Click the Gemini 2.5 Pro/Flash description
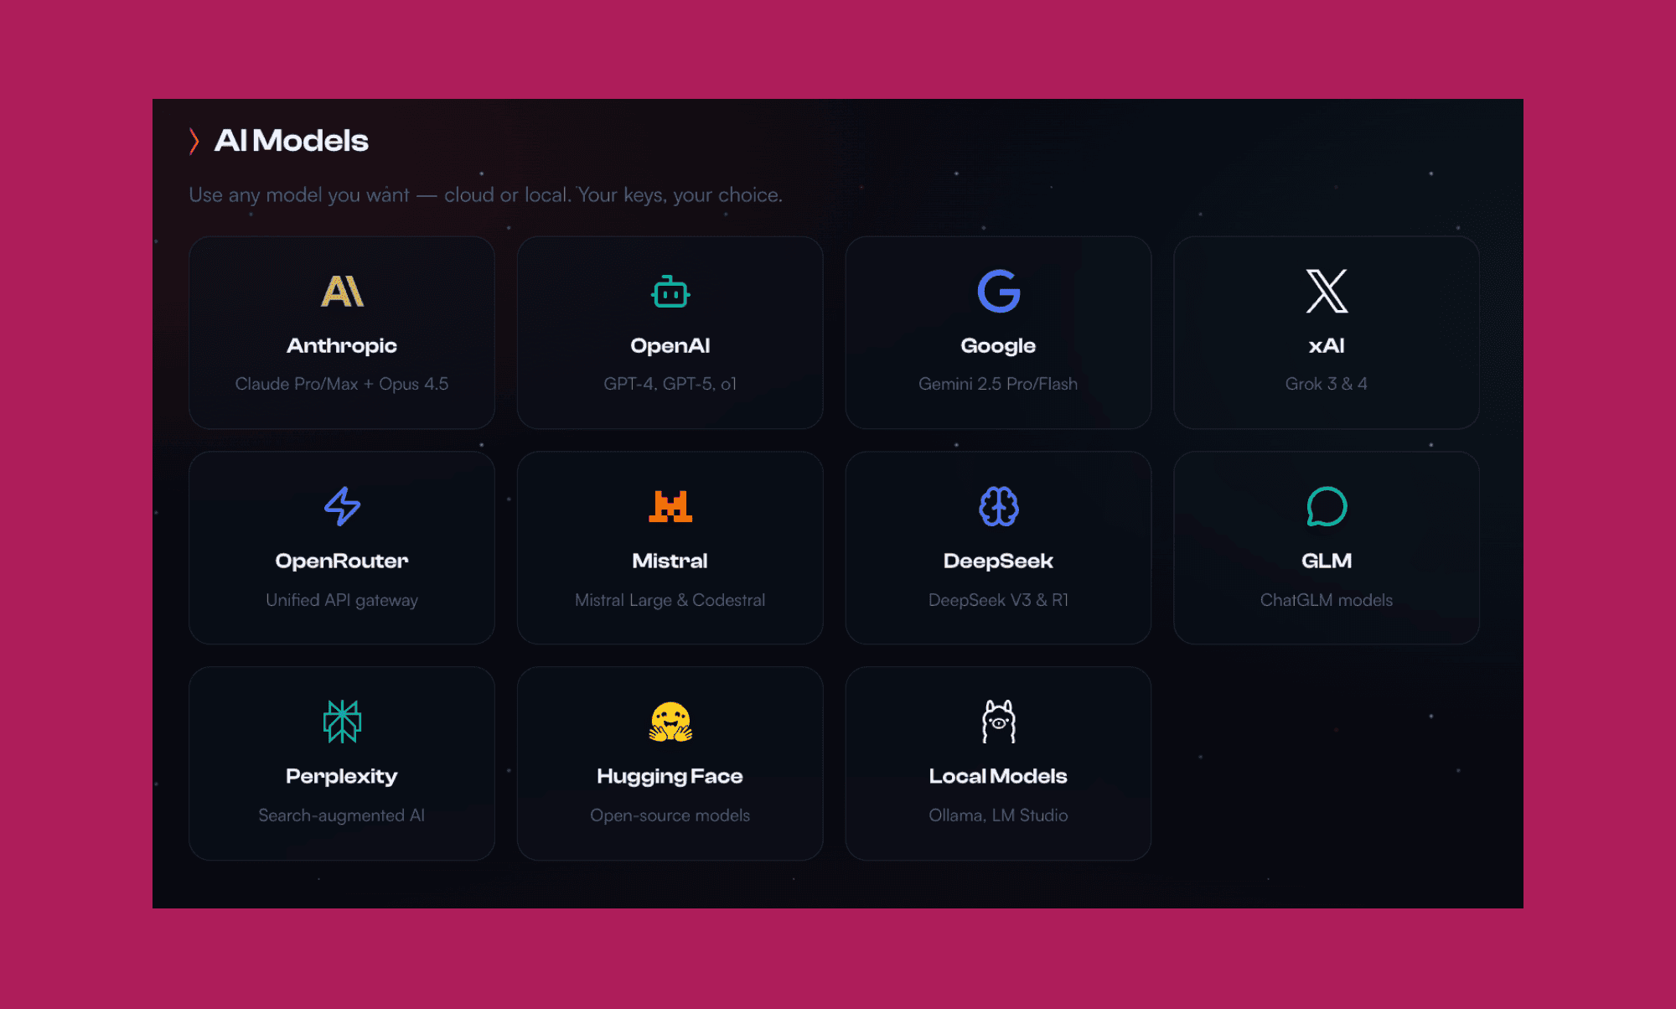Image resolution: width=1676 pixels, height=1009 pixels. click(x=998, y=384)
